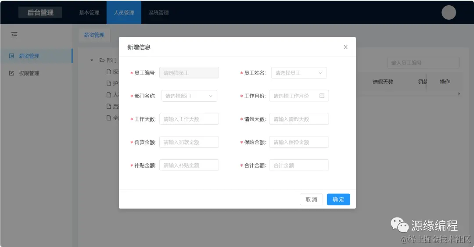Collapse the sidebar with the menu-fold icon

click(14, 35)
